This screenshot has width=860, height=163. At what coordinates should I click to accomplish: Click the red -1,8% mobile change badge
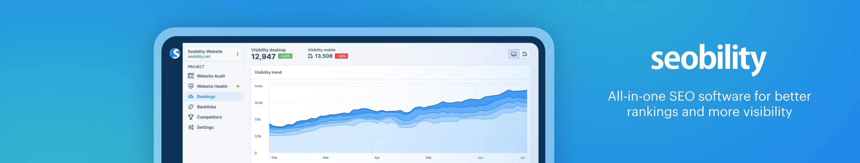[x=341, y=56]
